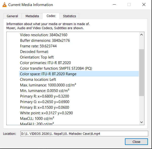The width and height of the screenshot is (152, 149).
Task: Open the Metadata tab
Action: coord(32,16)
